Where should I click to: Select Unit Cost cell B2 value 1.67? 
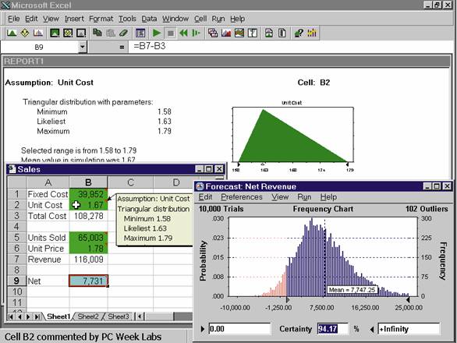tap(89, 205)
